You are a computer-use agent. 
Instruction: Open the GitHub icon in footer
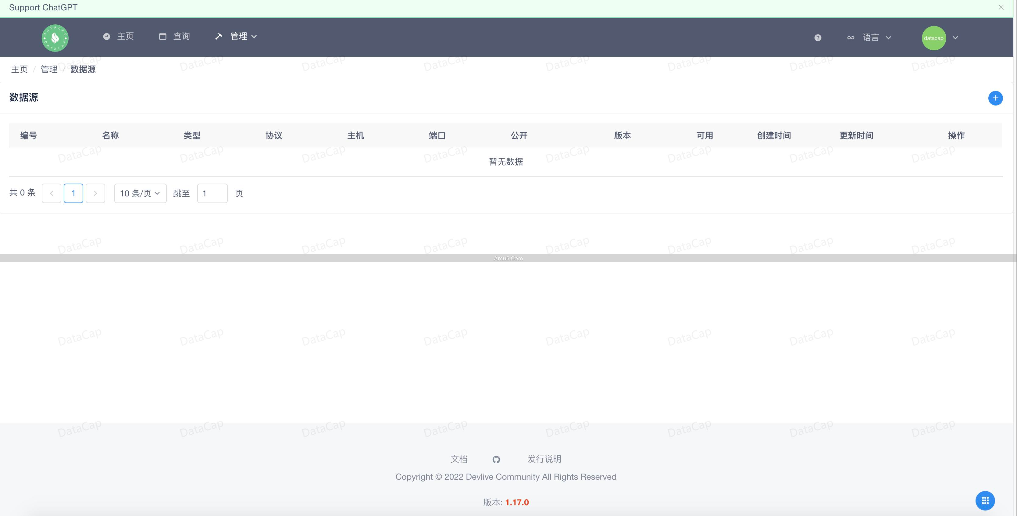pos(496,459)
